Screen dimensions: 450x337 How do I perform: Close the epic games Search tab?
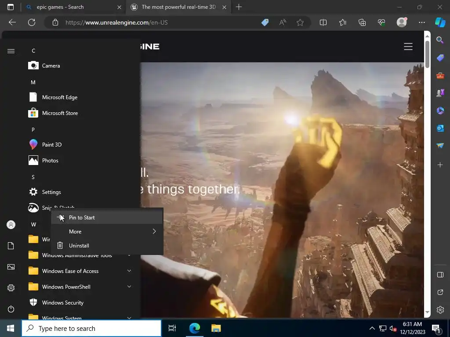coord(119,7)
